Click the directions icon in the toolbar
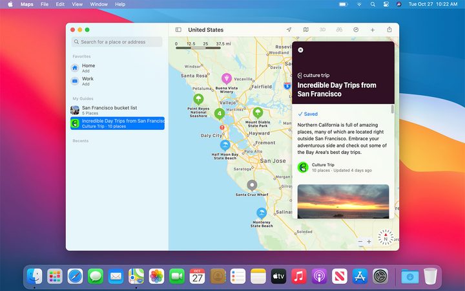 point(356,30)
